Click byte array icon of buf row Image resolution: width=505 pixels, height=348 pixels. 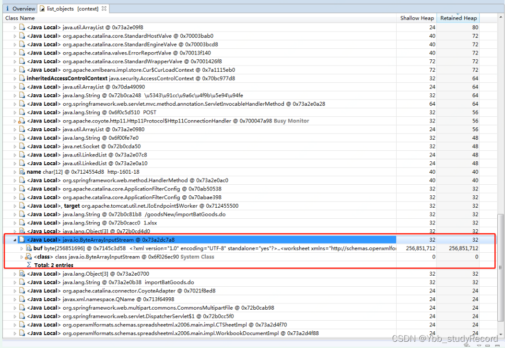[x=29, y=248]
